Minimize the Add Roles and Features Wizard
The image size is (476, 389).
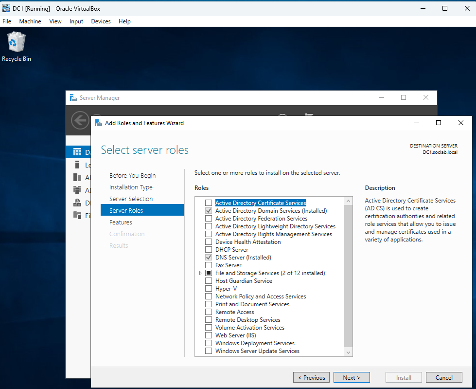point(417,123)
